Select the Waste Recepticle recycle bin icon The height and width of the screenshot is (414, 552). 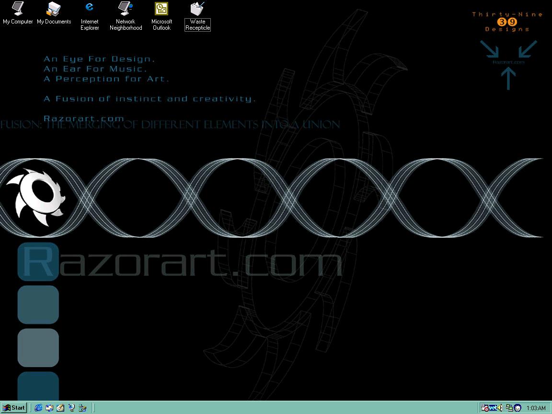pos(197,9)
